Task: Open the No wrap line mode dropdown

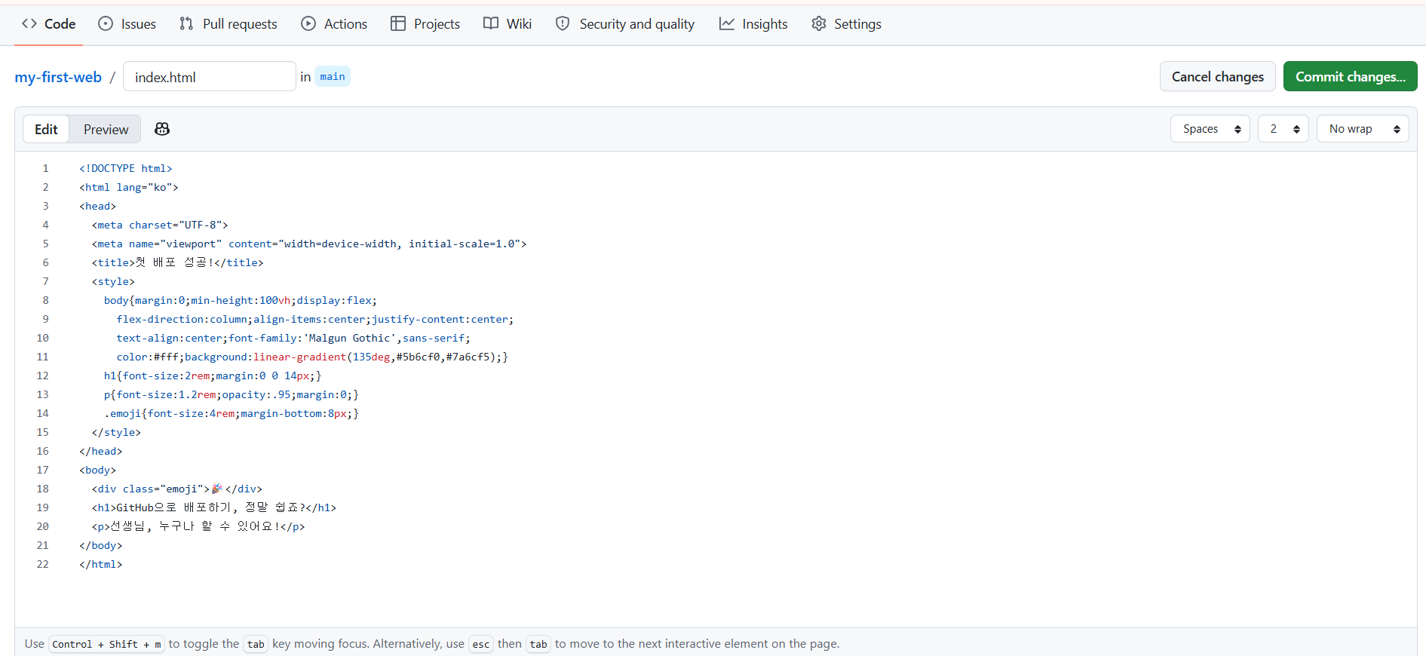Action: (1363, 129)
